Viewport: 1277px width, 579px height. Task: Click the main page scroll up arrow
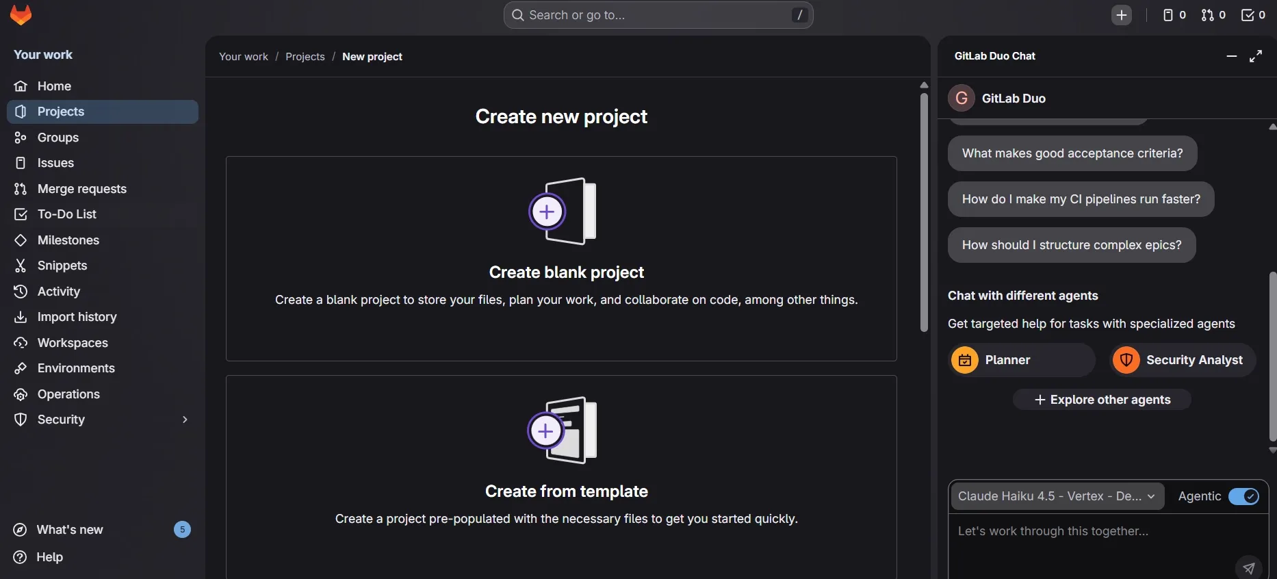click(x=924, y=85)
